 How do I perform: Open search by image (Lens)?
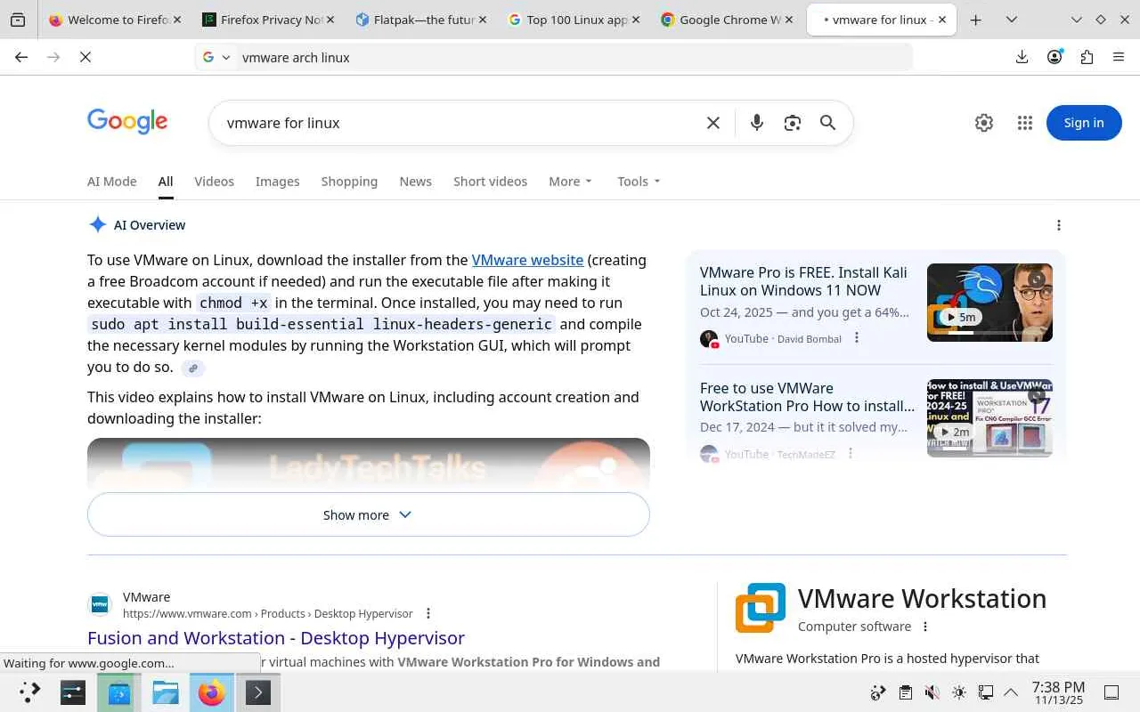(792, 123)
